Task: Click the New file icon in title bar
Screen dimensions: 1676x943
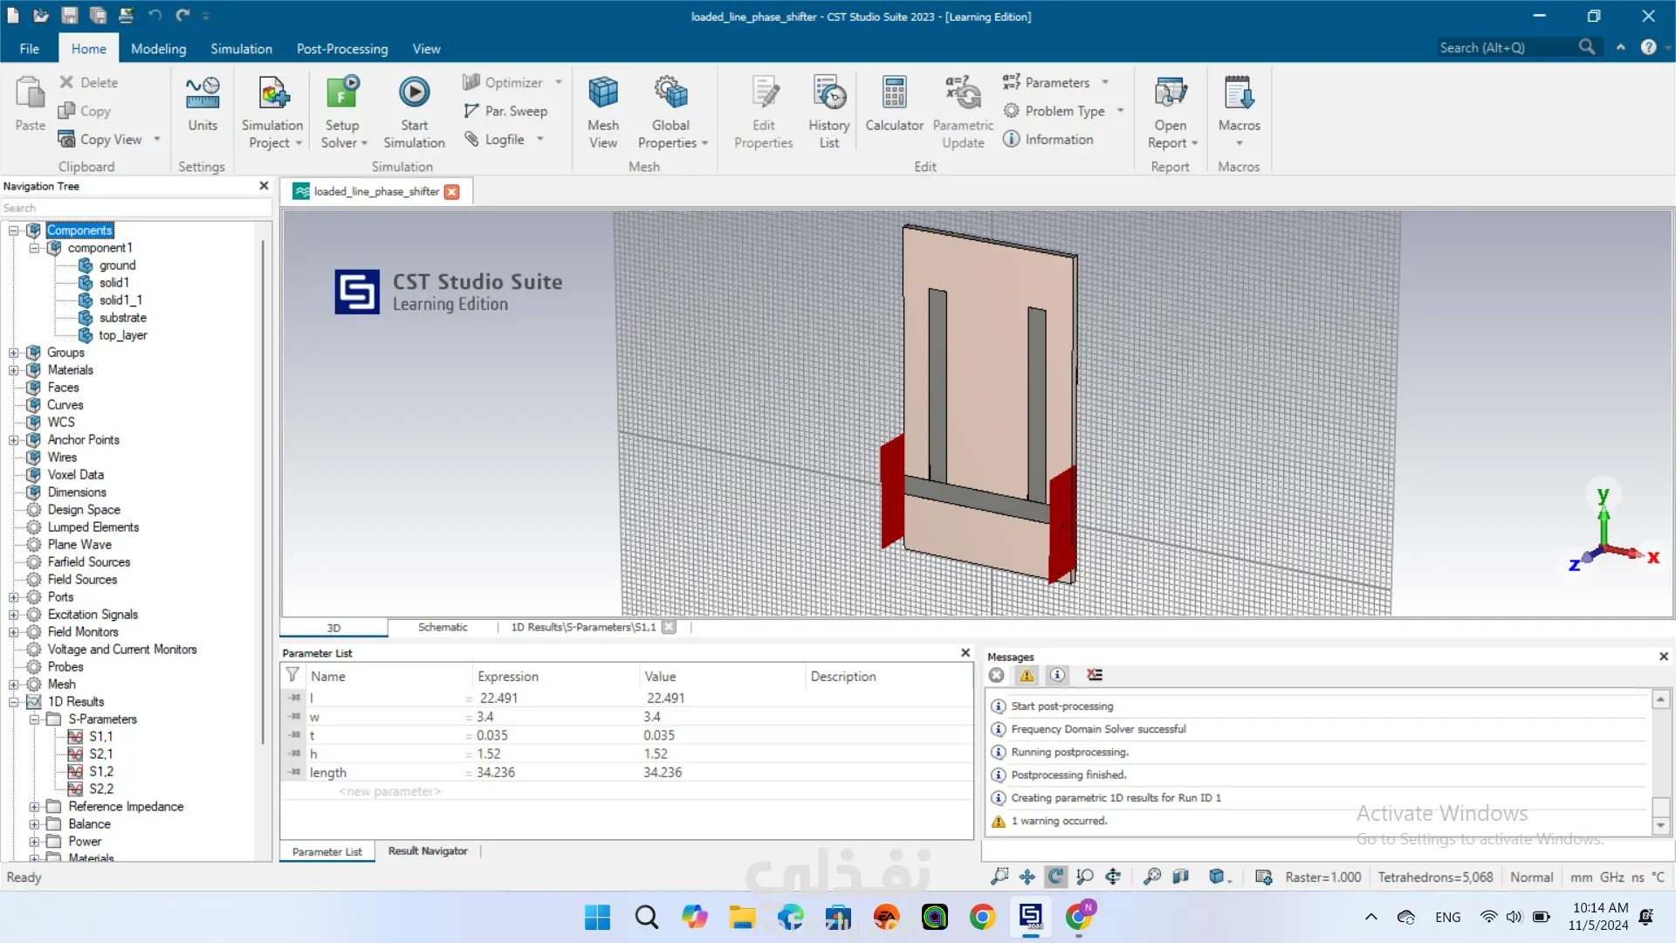Action: [x=13, y=16]
